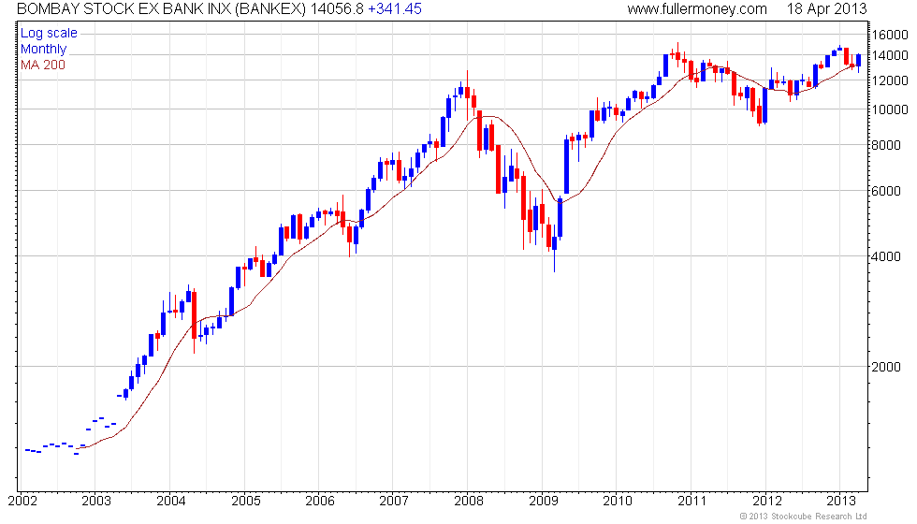Click the BOMBAY STOCK EX BANK INX title
The height and width of the screenshot is (524, 917).
click(161, 8)
